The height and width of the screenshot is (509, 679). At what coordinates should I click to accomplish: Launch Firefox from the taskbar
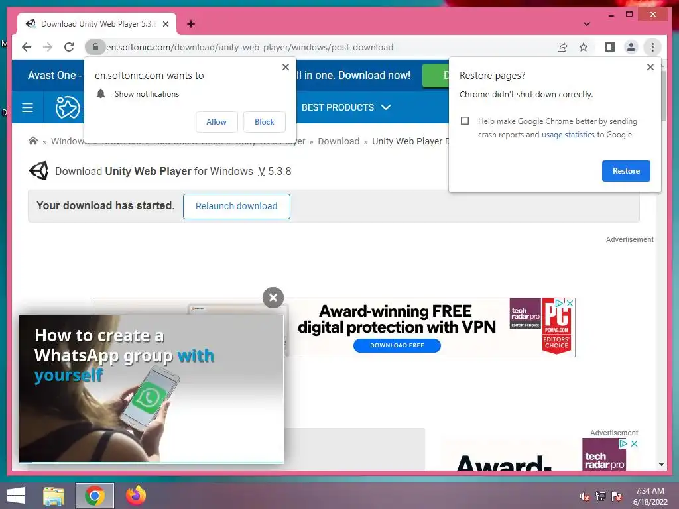(135, 496)
